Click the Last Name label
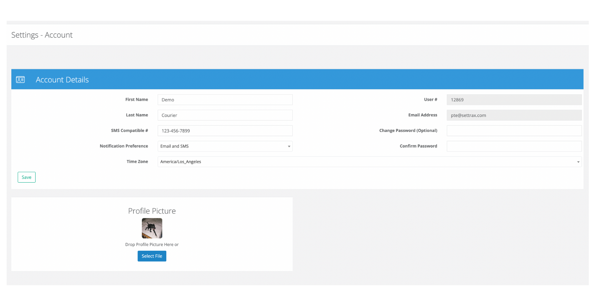The width and height of the screenshot is (600, 300). pos(137,115)
